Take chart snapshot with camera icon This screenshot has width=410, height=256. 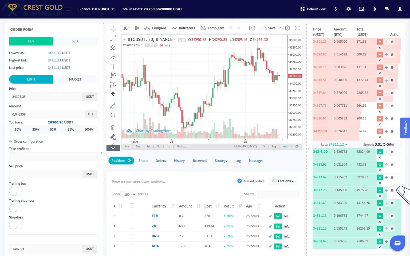pos(252,28)
